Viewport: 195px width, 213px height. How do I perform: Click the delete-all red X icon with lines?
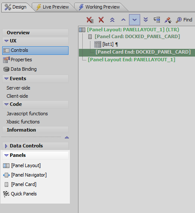(90, 20)
